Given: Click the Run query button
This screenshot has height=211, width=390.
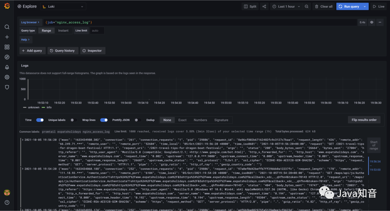Looking at the screenshot, I should click(349, 6).
